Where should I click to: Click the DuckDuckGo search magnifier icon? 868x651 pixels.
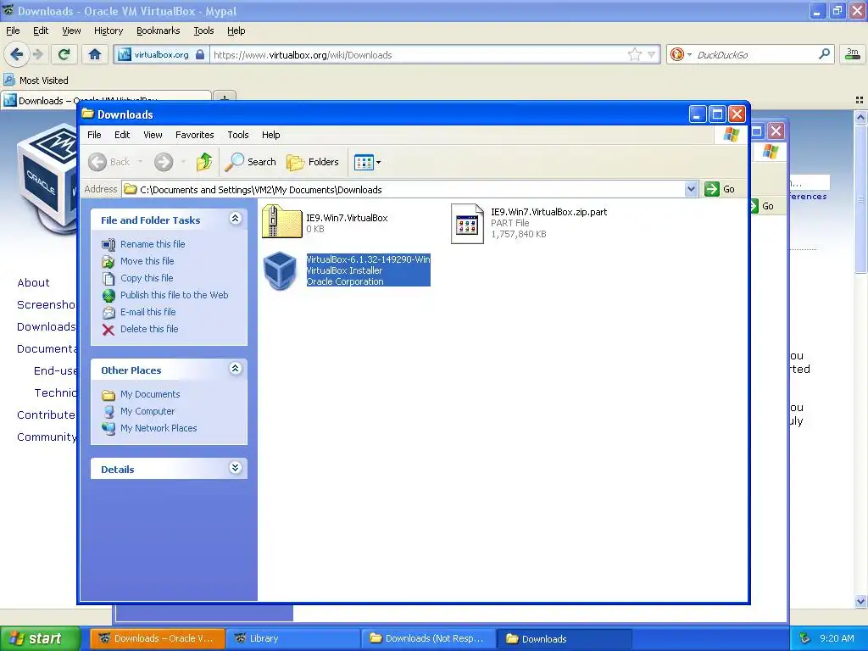click(x=824, y=54)
